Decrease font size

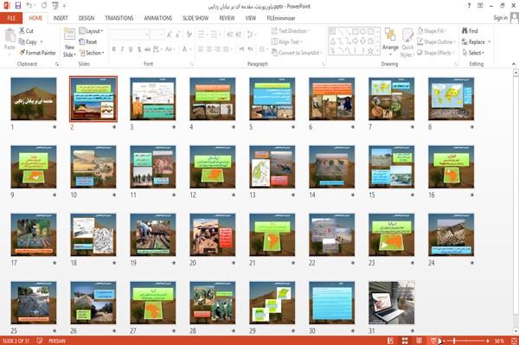[x=177, y=35]
